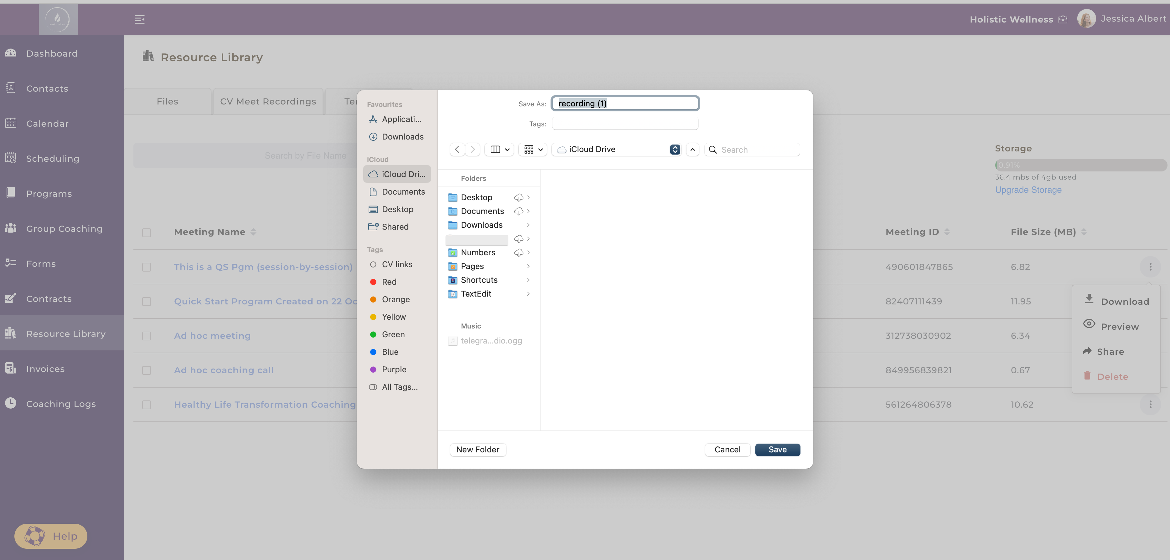Image resolution: width=1170 pixels, height=560 pixels.
Task: Select the Purple tag color dot
Action: pyautogui.click(x=373, y=369)
